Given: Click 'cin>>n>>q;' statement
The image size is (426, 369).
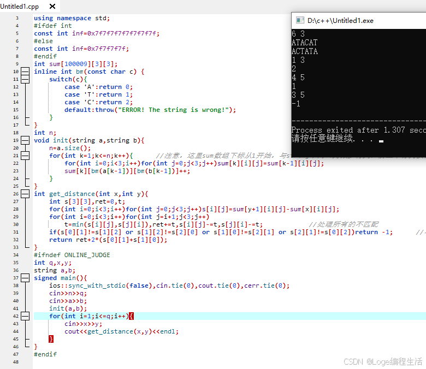Looking at the screenshot, I should (68, 293).
